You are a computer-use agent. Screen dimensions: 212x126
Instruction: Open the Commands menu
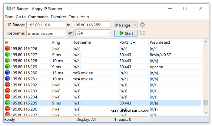[38, 17]
